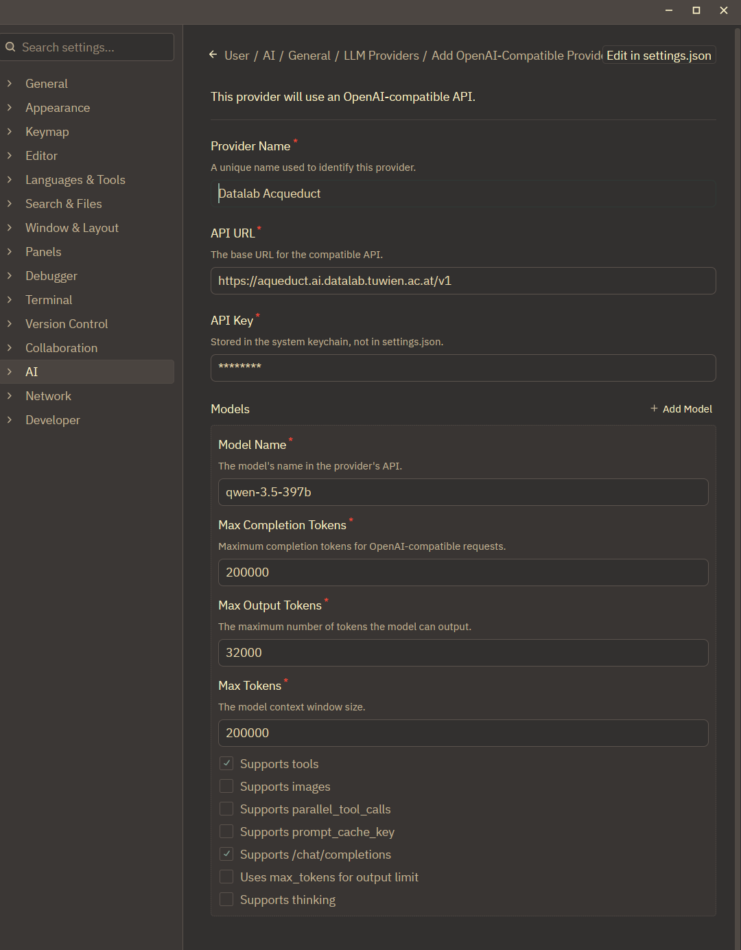The width and height of the screenshot is (741, 950).
Task: Click the Max Output Tokens field 32000
Action: coord(463,653)
